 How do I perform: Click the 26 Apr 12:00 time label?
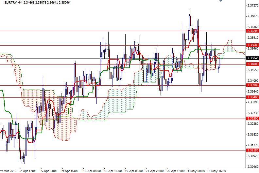click(x=176, y=171)
